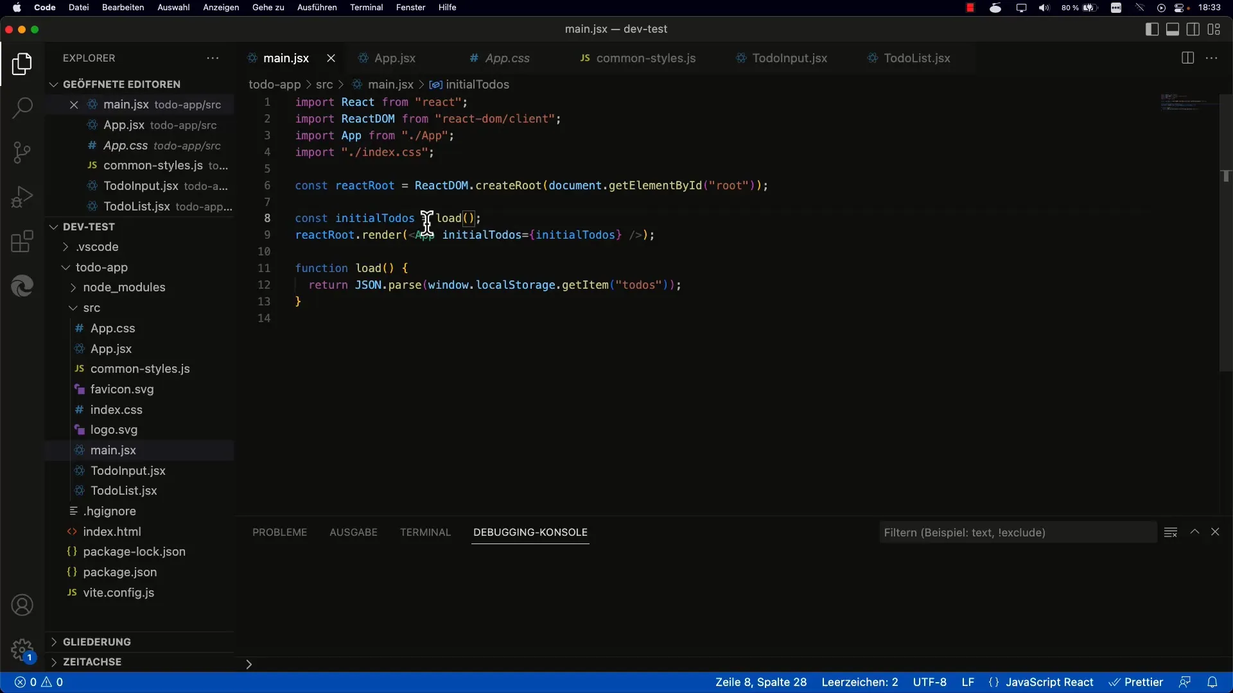Viewport: 1233px width, 693px height.
Task: Change indentation Leerzeichen: 2
Action: [x=859, y=682]
